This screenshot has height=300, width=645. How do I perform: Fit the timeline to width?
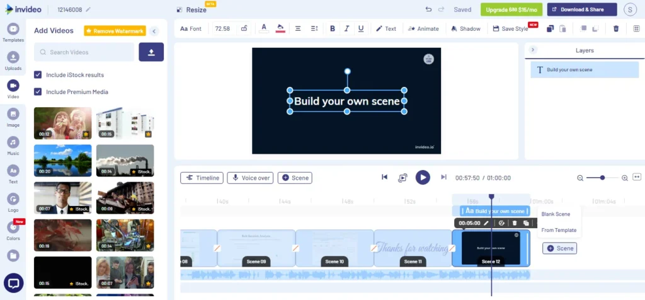coord(637,177)
